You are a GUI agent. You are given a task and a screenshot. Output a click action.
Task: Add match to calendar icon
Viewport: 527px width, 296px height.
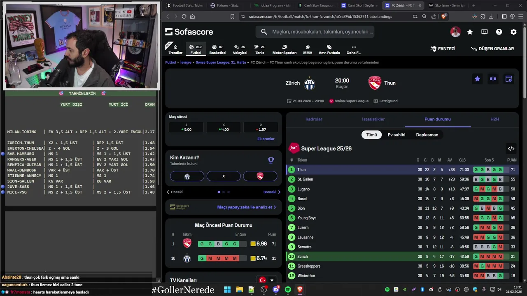point(508,79)
